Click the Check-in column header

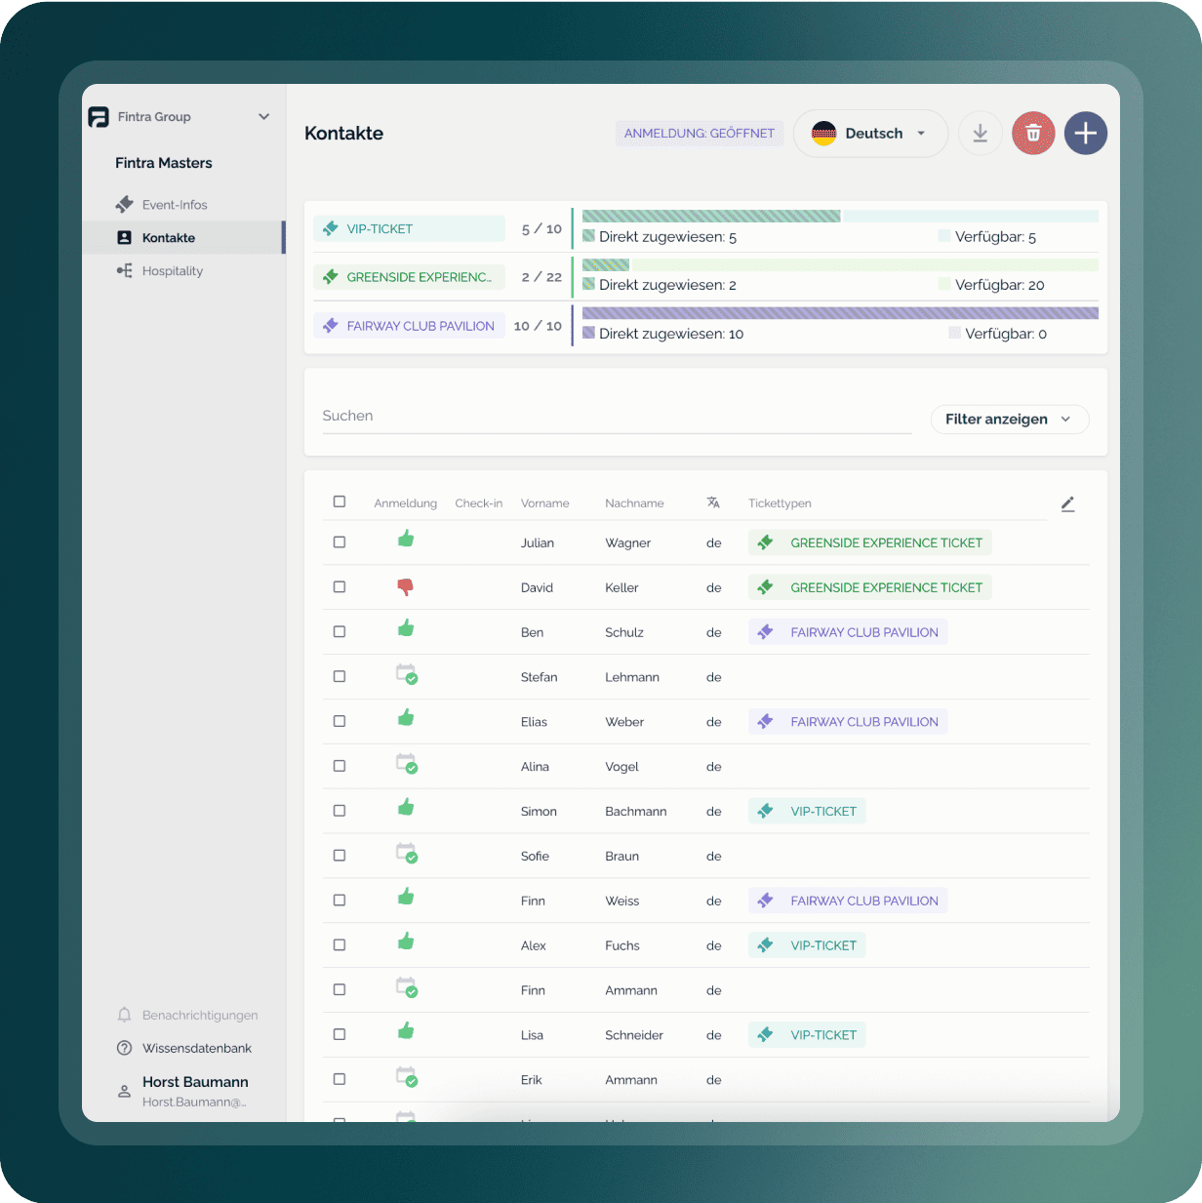coord(479,503)
